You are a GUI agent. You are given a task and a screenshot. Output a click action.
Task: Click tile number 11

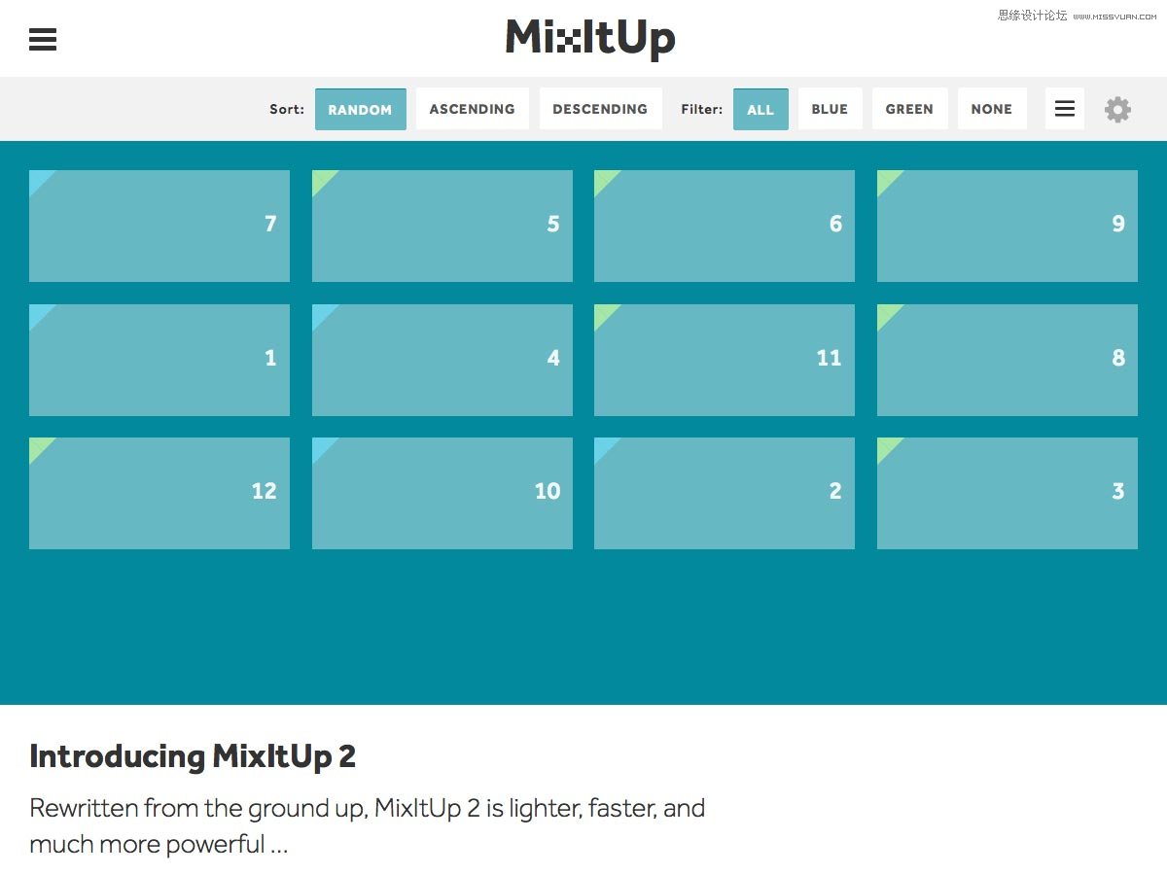[725, 360]
